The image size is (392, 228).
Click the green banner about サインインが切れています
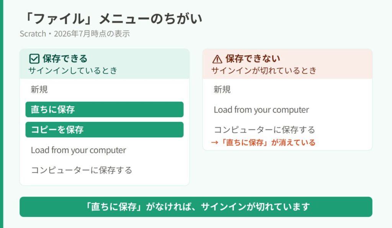coord(196,207)
